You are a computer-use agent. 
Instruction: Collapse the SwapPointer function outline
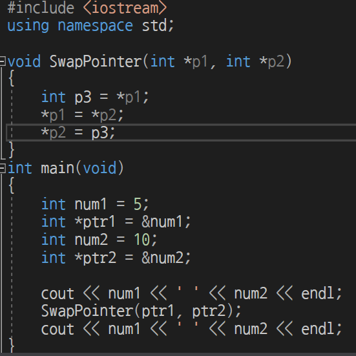tap(3, 61)
